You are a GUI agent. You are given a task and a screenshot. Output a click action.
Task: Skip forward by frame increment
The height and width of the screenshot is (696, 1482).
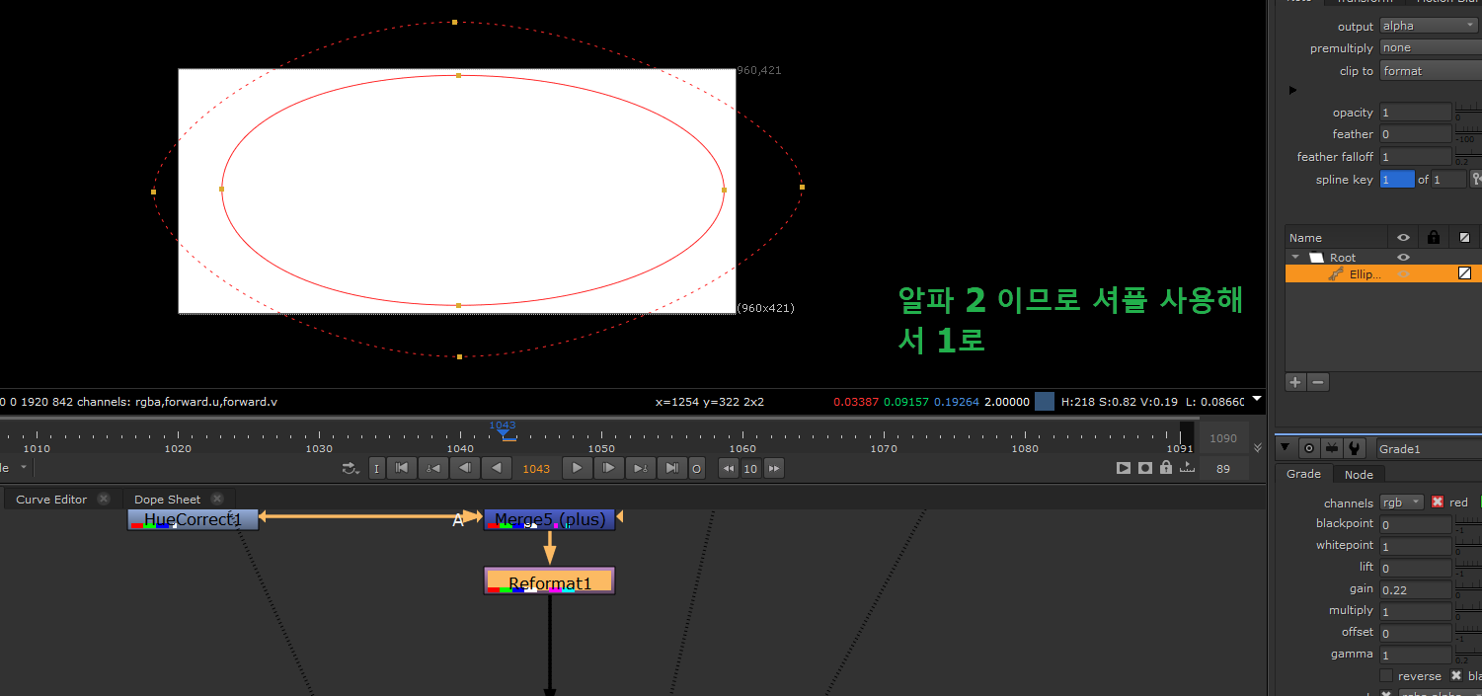775,468
